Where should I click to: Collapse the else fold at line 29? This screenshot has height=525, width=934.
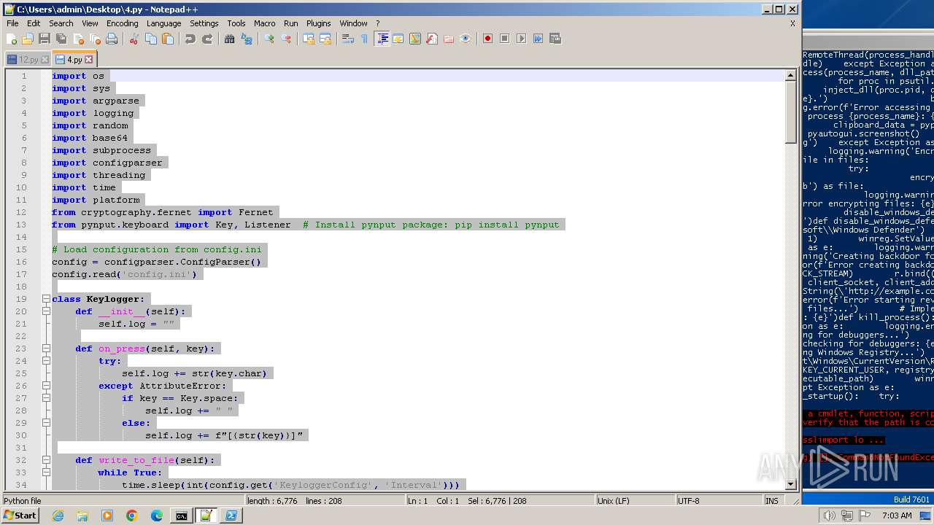45,423
